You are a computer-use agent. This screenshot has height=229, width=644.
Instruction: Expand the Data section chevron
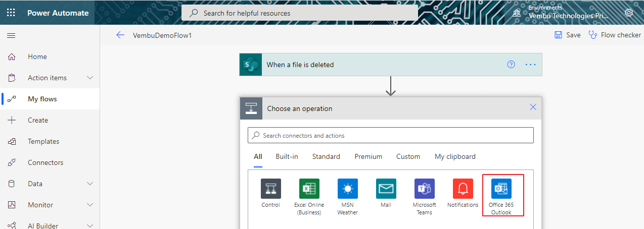pos(90,184)
